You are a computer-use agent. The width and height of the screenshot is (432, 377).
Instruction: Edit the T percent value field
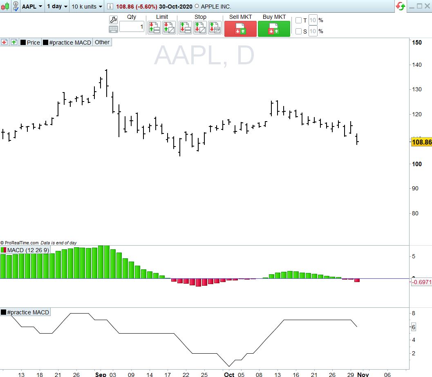(313, 20)
